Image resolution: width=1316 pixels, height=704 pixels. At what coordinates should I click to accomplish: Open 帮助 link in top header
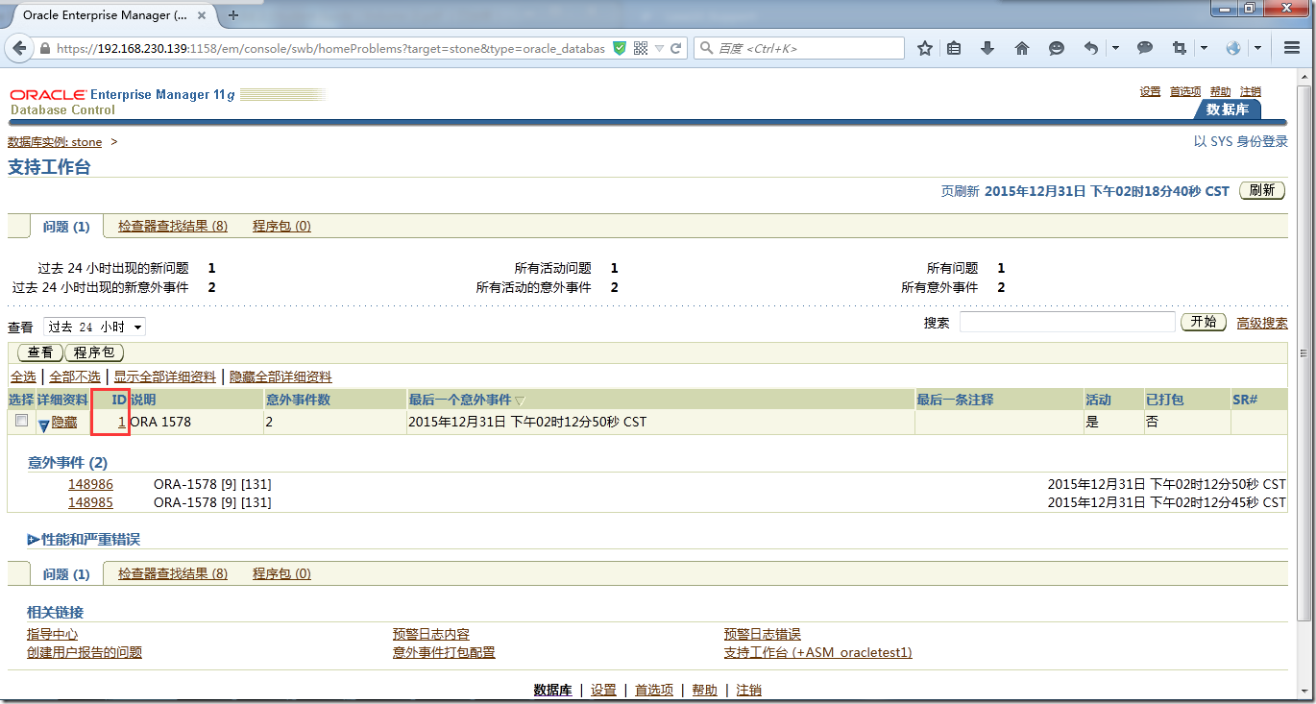(1220, 92)
